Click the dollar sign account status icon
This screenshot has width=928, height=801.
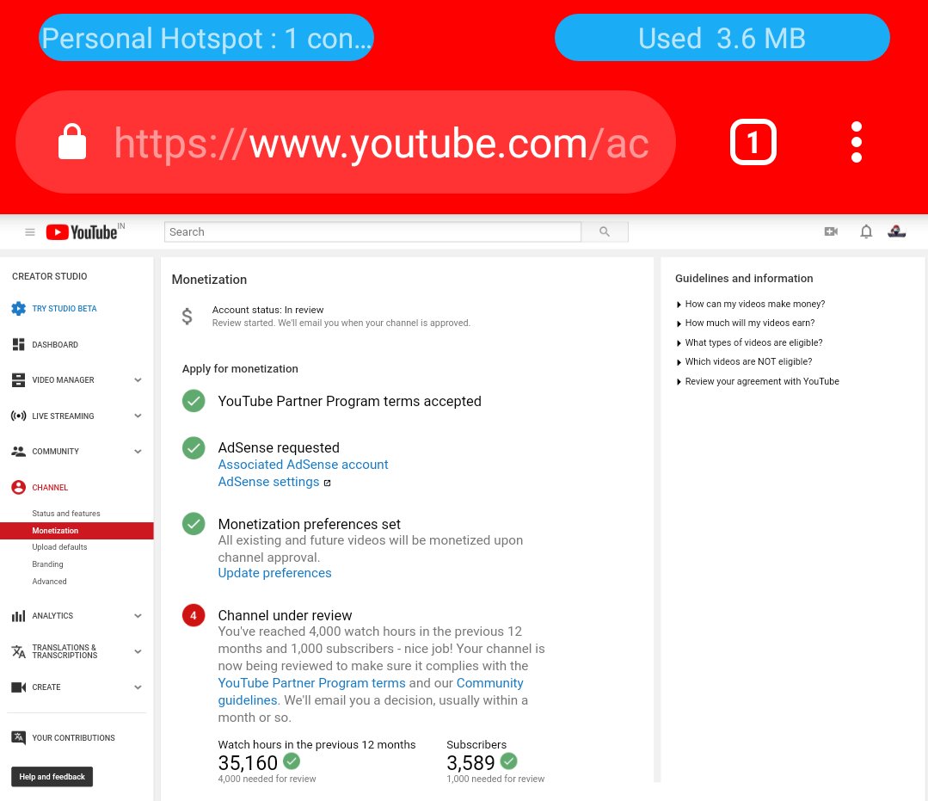[x=187, y=316]
